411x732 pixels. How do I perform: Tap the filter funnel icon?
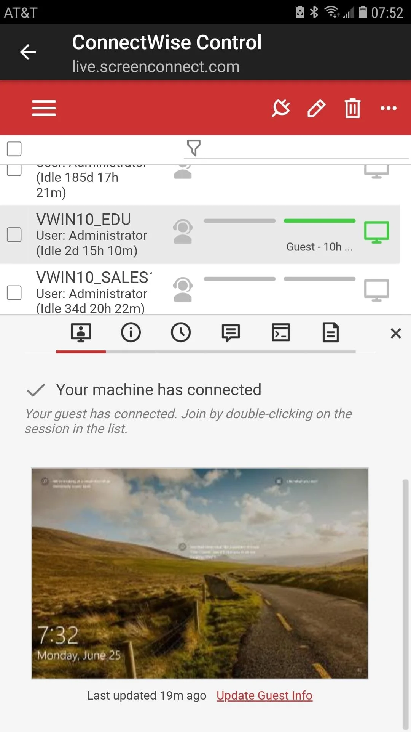pos(194,148)
